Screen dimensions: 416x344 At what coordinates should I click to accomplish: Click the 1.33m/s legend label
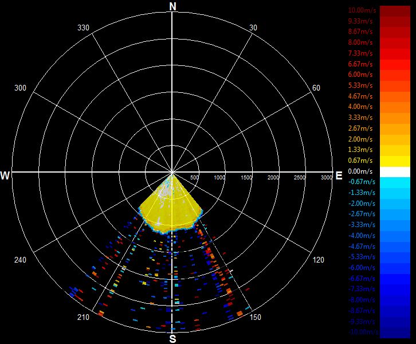click(360, 150)
